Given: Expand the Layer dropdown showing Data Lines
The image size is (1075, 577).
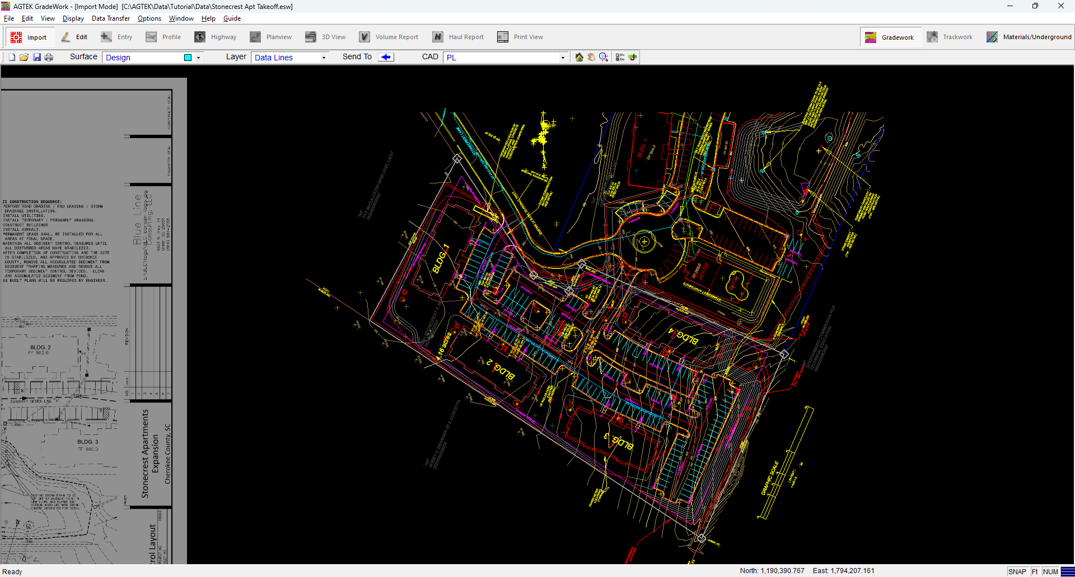Looking at the screenshot, I should [322, 57].
